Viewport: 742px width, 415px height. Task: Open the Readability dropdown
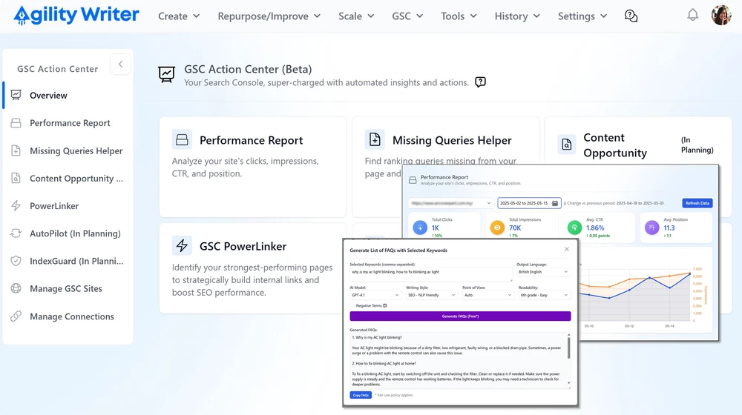(544, 295)
